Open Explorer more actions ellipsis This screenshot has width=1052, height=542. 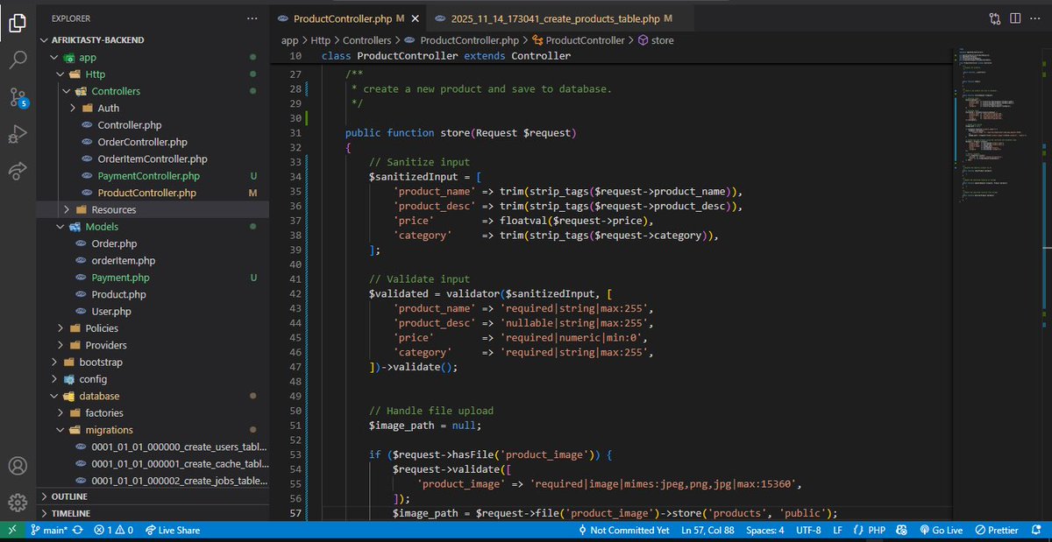click(x=252, y=18)
